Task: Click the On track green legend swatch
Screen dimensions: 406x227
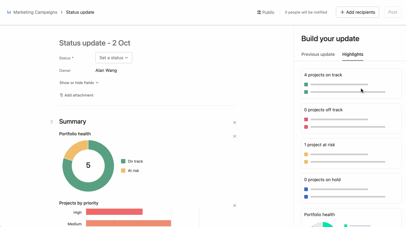Action: pyautogui.click(x=123, y=161)
